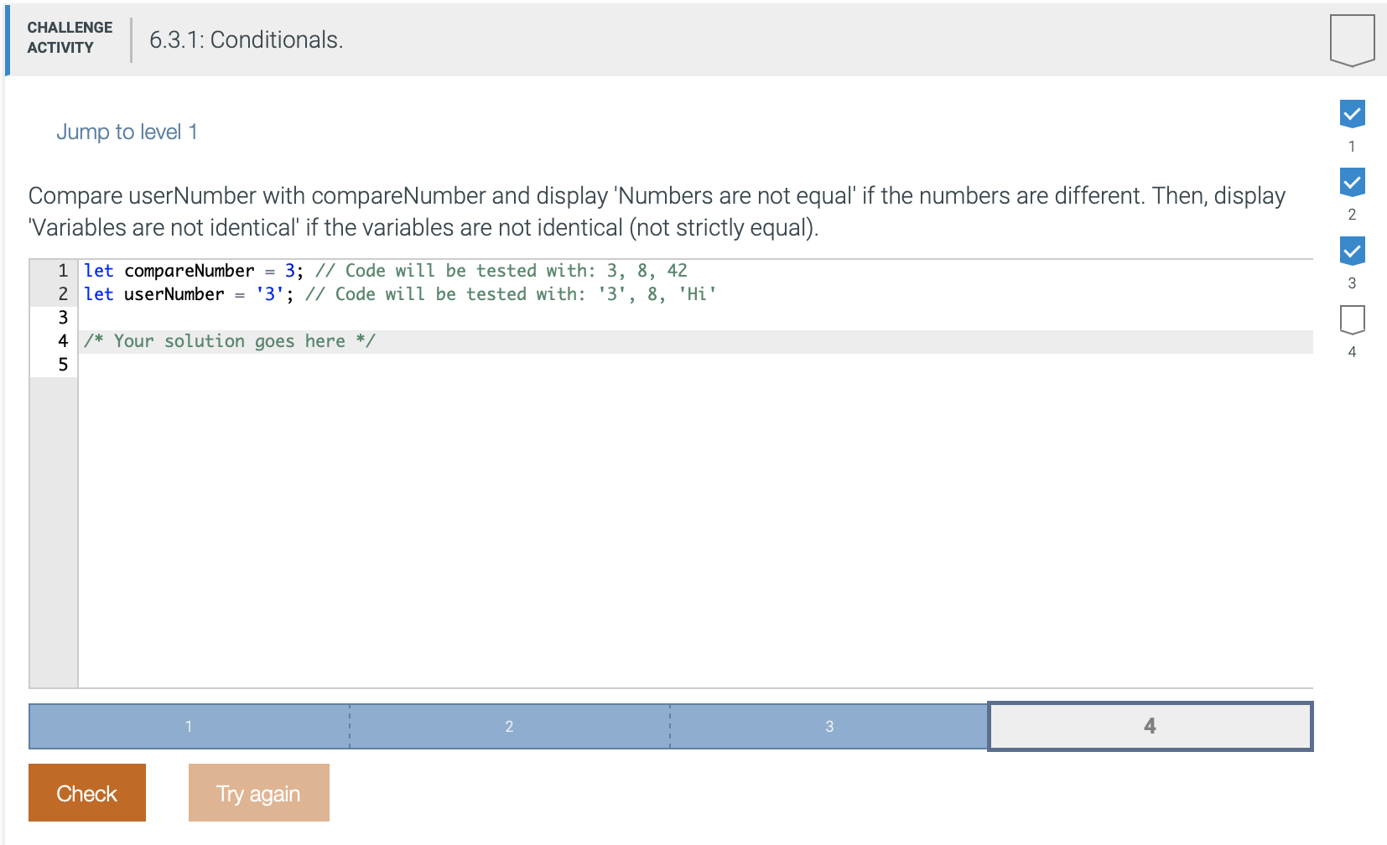The image size is (1387, 845).
Task: Switch to level 1 in the progress bar
Action: [188, 726]
